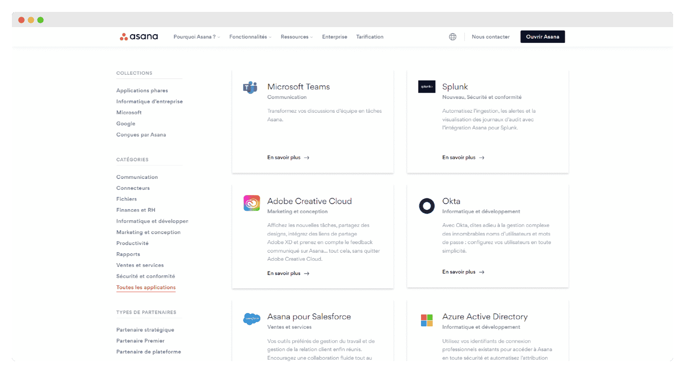Filter by Finances et RH category

pos(136,210)
